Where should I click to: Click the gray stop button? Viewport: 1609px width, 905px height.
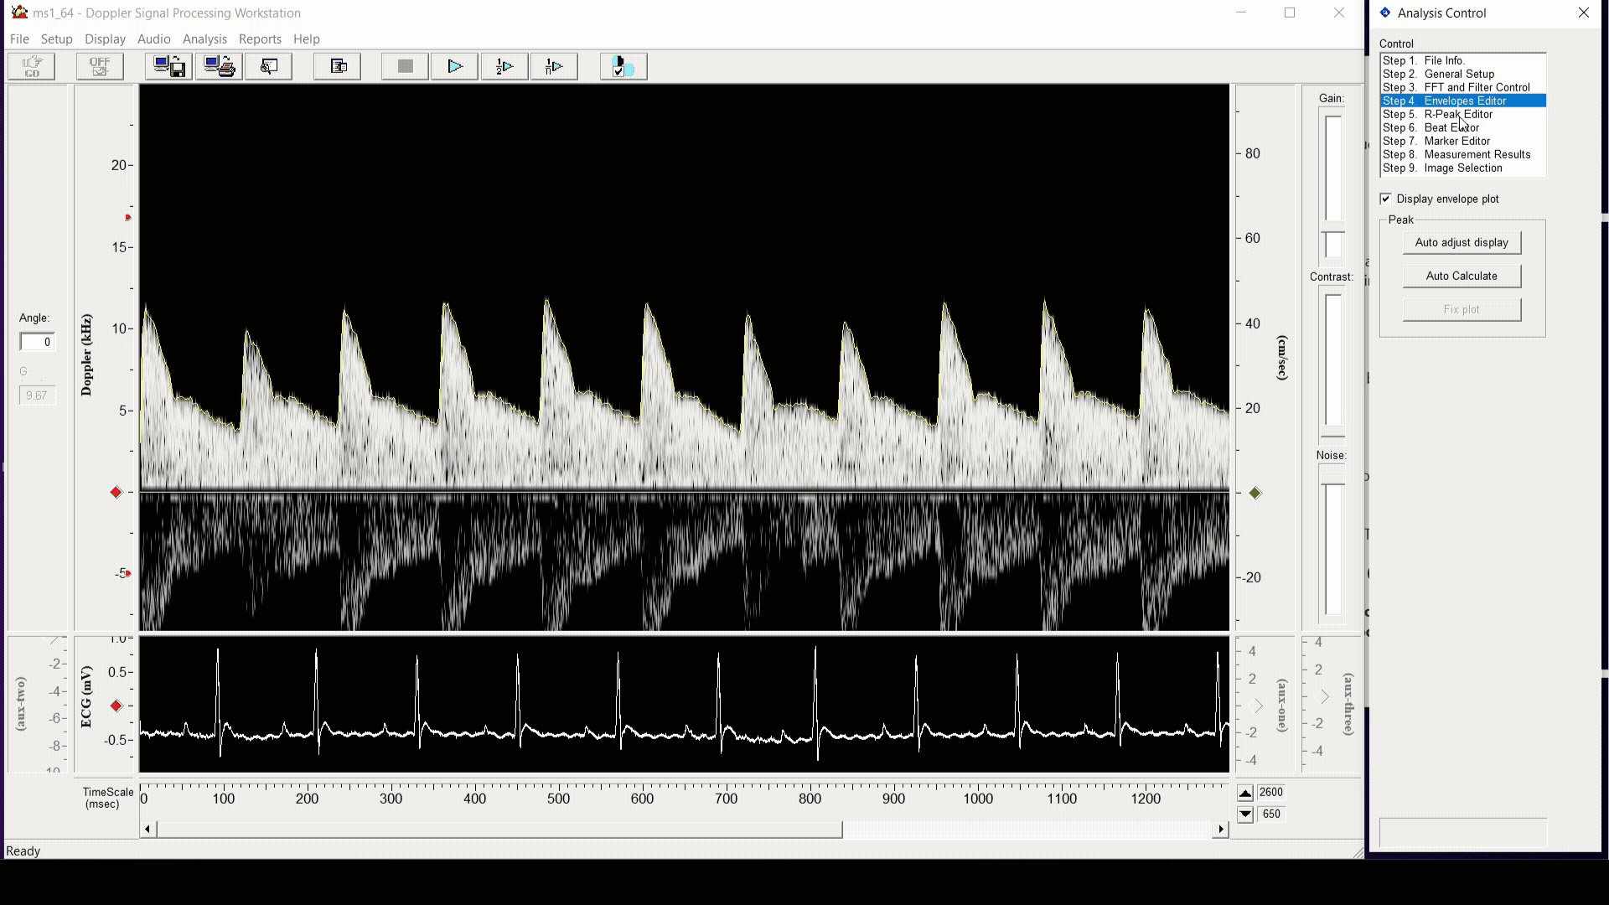point(405,66)
